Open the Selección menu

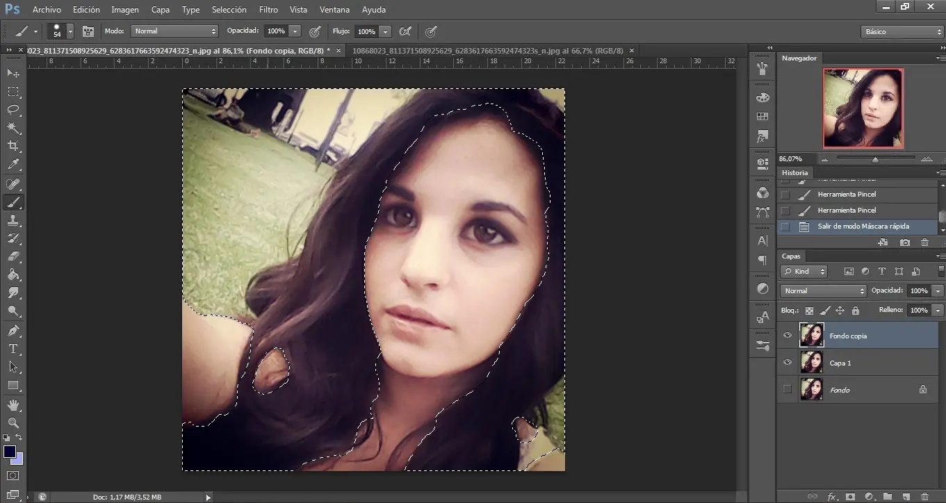[x=229, y=10]
